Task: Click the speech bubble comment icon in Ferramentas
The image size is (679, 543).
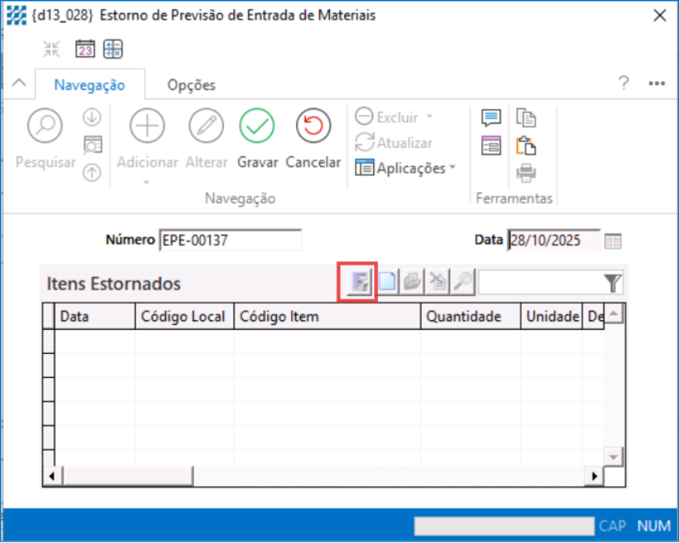Action: tap(491, 118)
